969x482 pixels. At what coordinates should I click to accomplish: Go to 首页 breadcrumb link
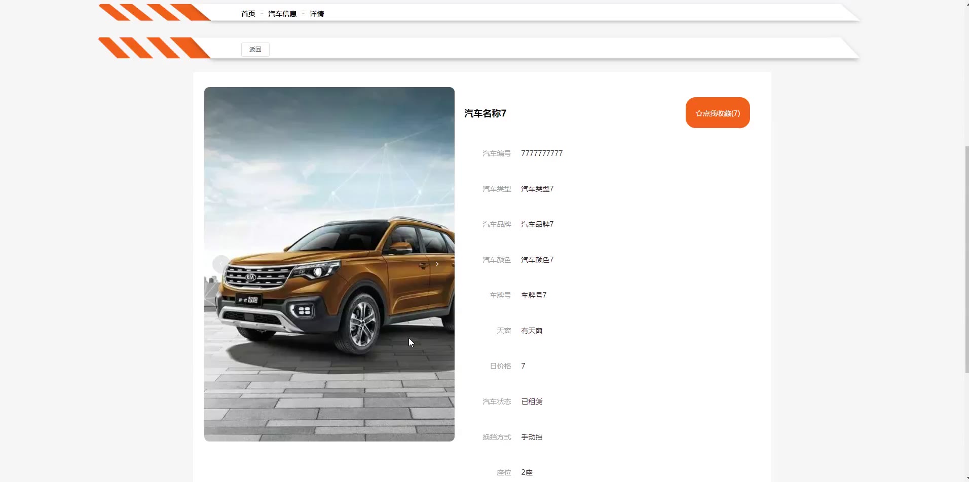(x=248, y=14)
